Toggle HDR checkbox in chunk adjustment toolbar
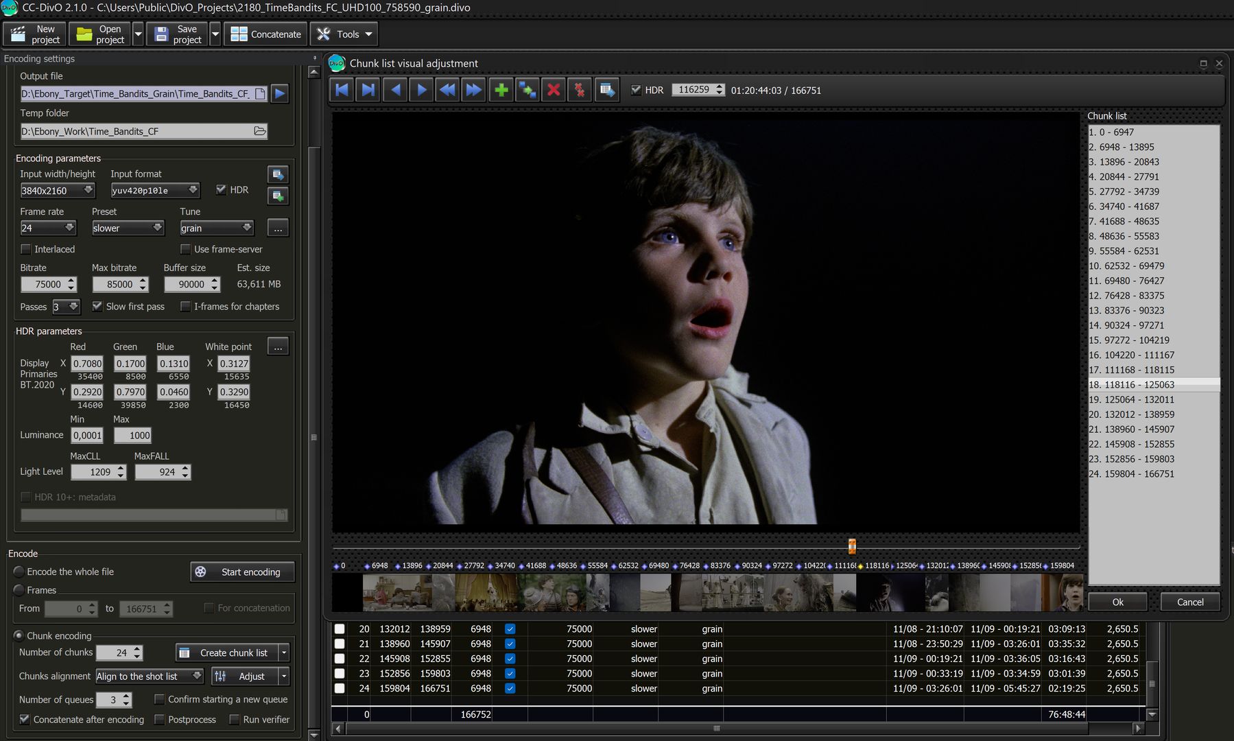This screenshot has height=741, width=1234. click(x=636, y=90)
